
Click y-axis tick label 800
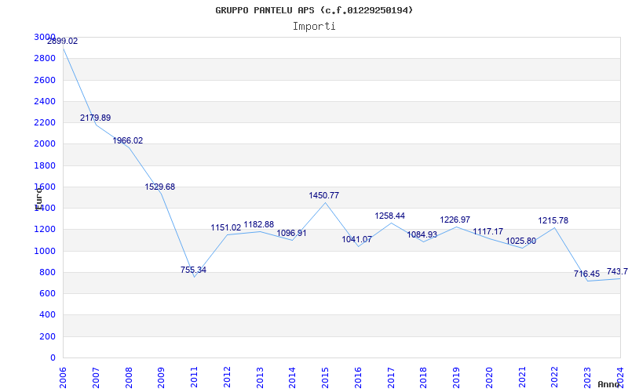click(47, 272)
